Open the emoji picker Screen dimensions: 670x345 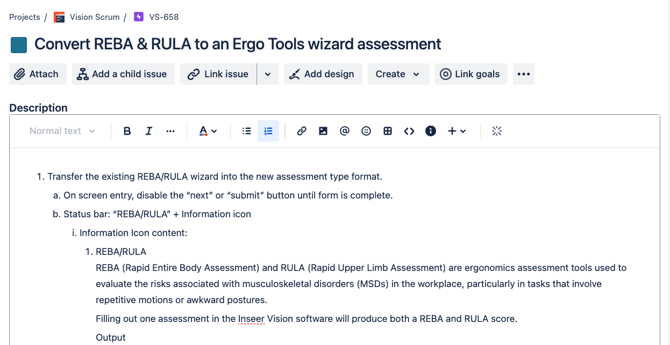coord(366,131)
